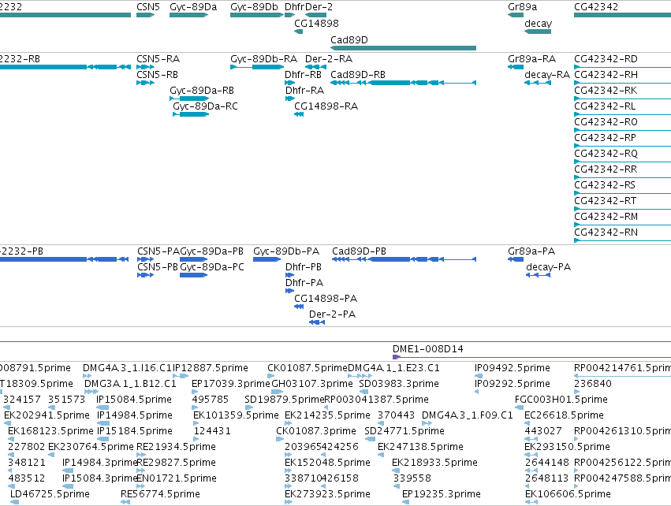Click EST EK247138.5prime

point(420,447)
